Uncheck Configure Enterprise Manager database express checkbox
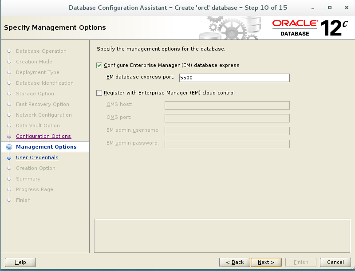Viewport: 355px width, 271px height. pyautogui.click(x=99, y=65)
